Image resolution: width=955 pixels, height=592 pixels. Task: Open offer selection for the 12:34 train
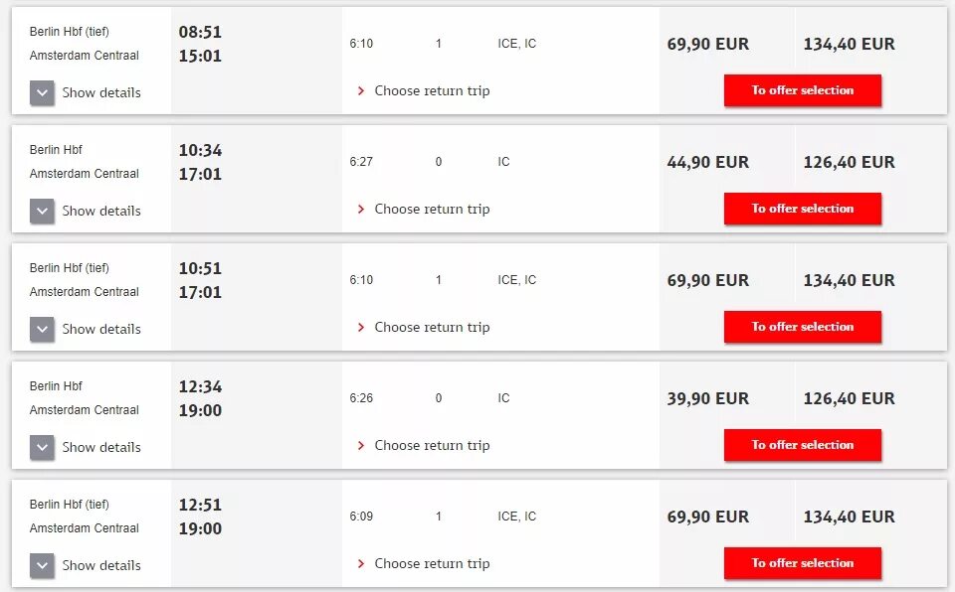tap(802, 445)
